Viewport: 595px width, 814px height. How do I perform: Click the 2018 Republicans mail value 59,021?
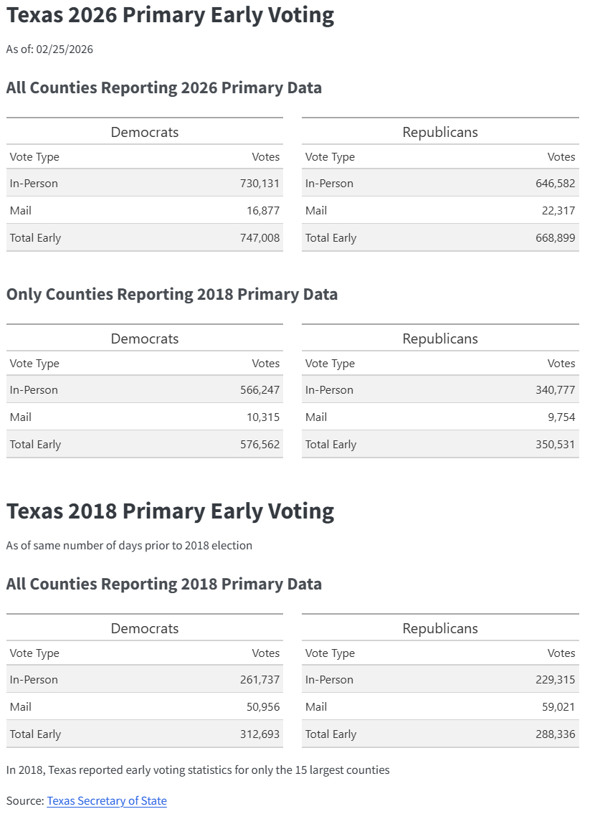coord(558,706)
